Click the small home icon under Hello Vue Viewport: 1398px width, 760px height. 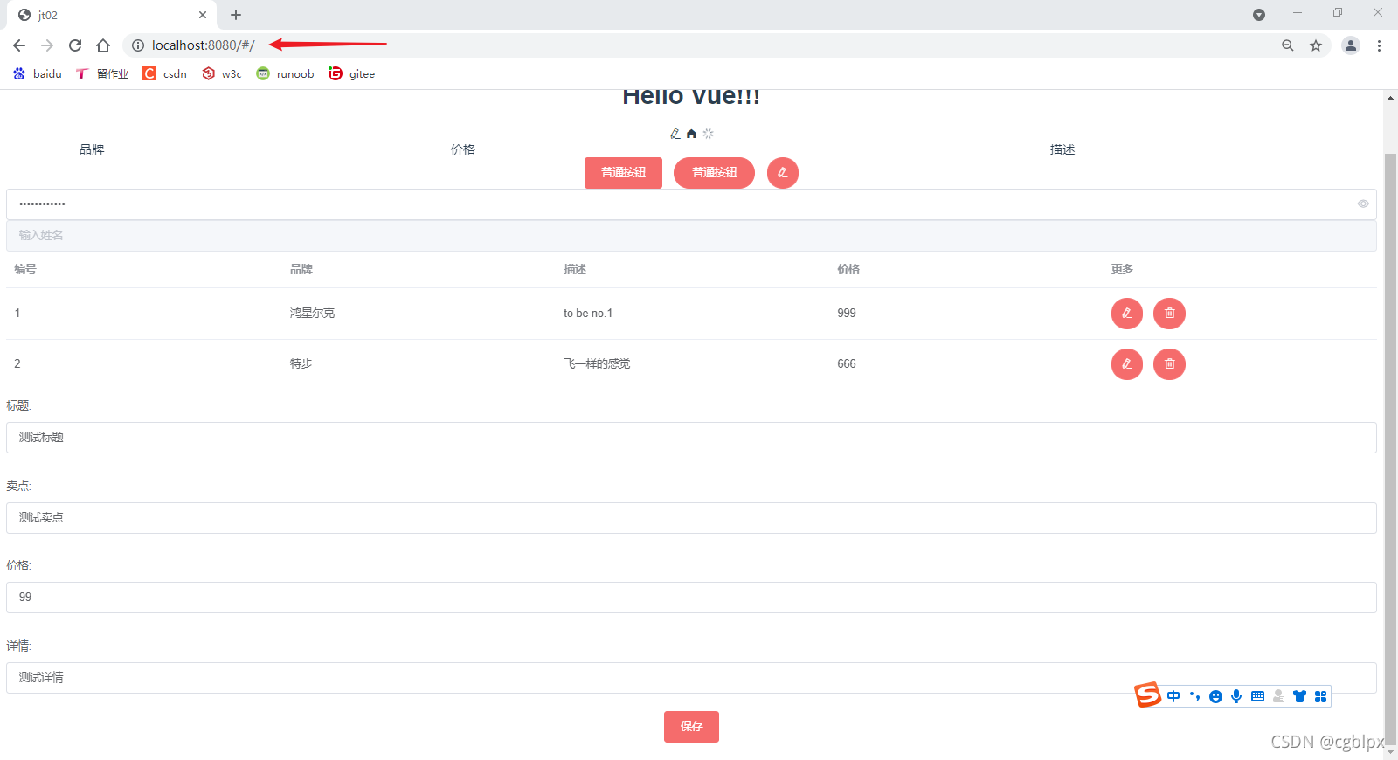(691, 134)
